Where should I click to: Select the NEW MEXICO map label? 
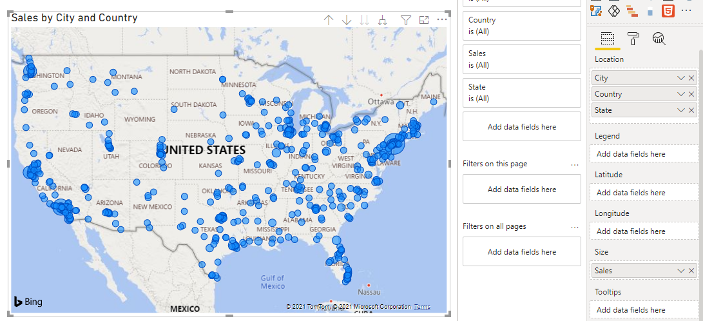[153, 207]
